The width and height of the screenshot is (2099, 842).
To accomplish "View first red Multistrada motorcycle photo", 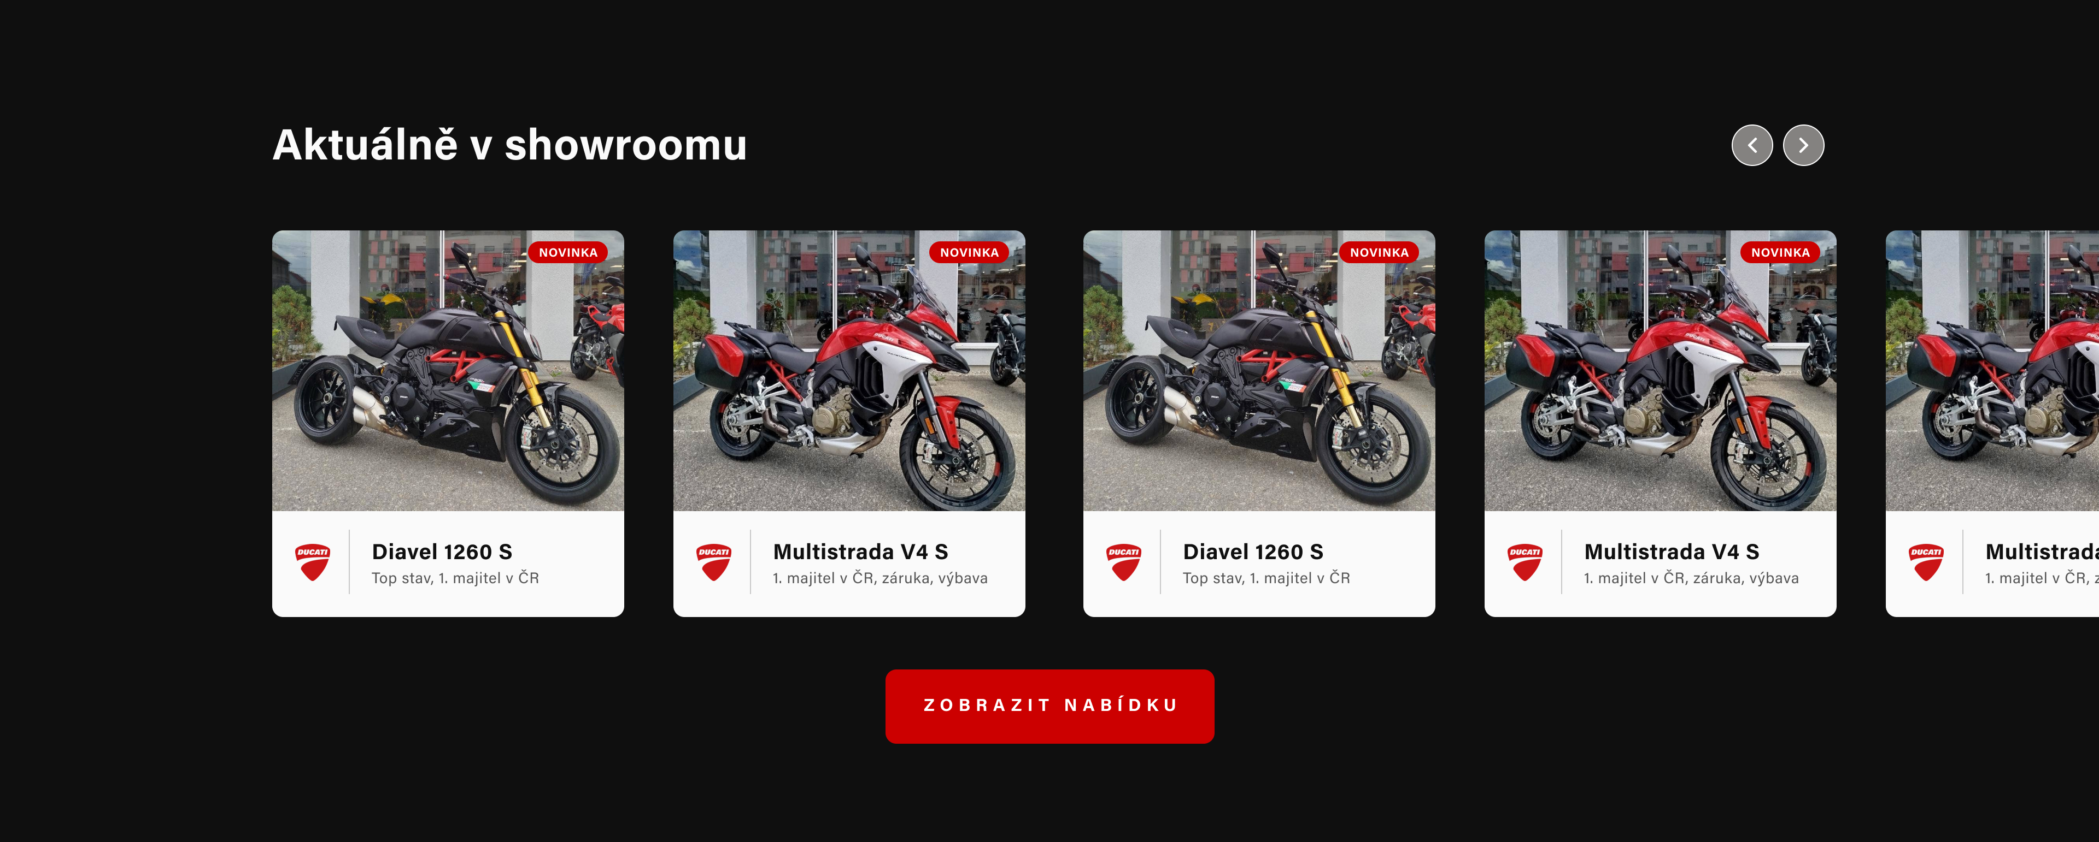I will click(x=849, y=371).
